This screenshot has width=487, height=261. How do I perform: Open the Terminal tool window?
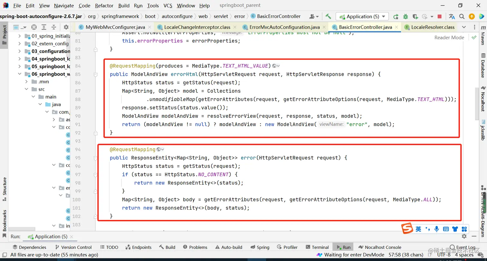(x=317, y=247)
